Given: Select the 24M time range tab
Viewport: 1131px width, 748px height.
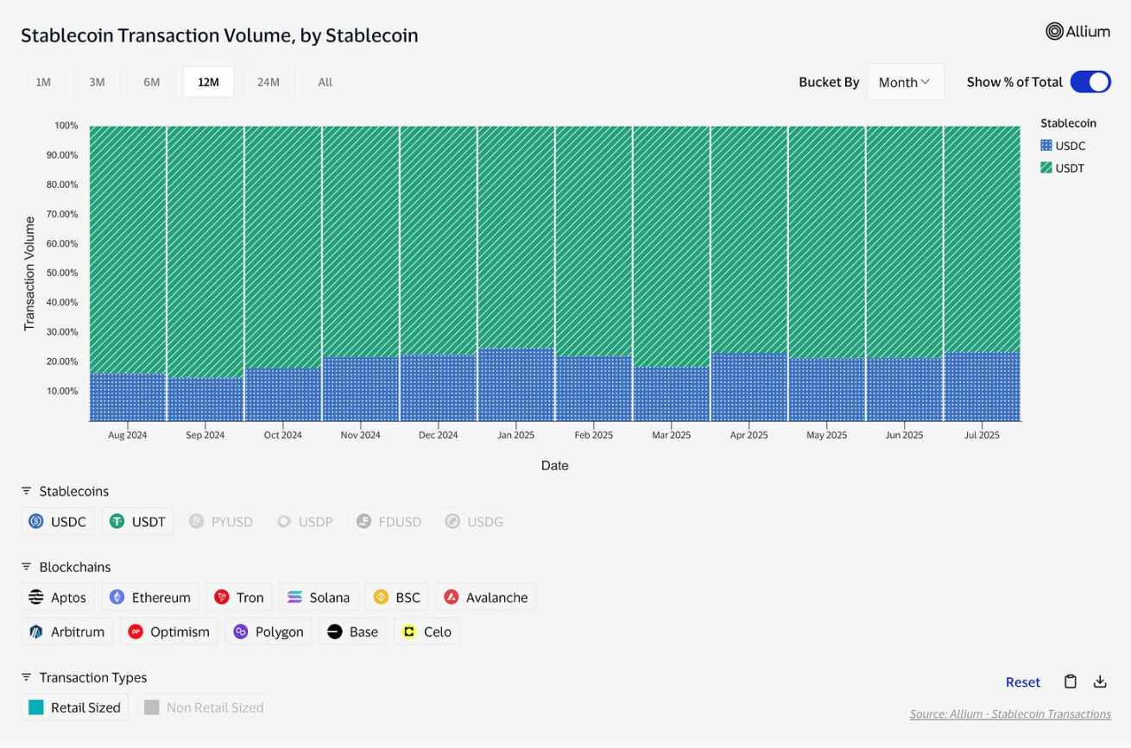Looking at the screenshot, I should click(x=269, y=82).
